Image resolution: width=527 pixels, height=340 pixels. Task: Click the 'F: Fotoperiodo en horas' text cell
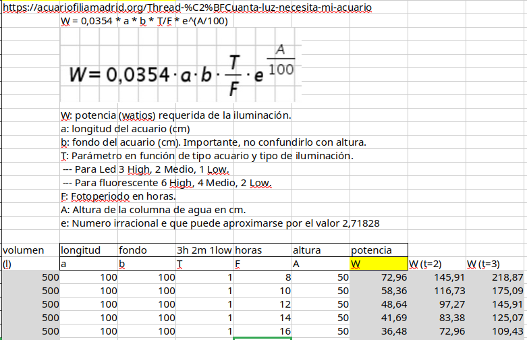[118, 196]
